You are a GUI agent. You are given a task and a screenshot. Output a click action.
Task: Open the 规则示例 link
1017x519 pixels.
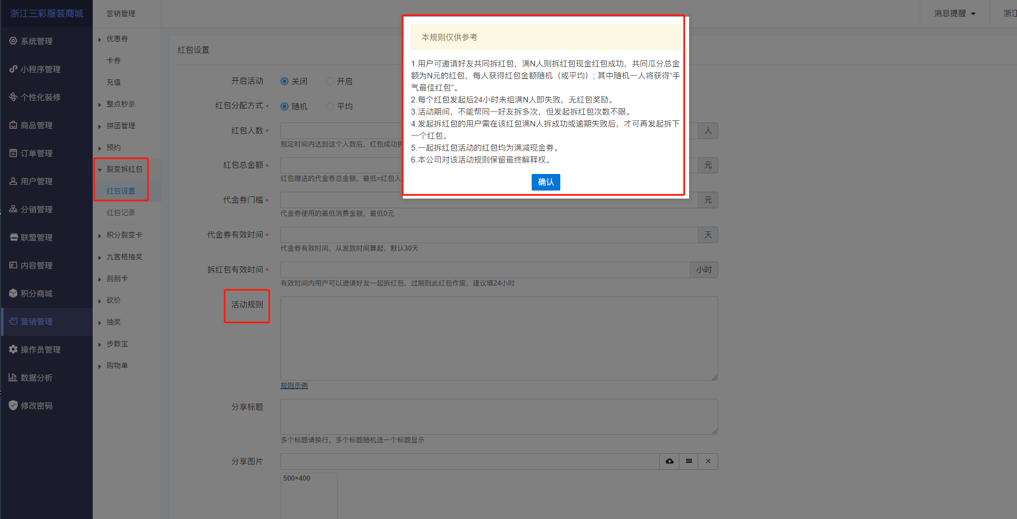tap(294, 386)
